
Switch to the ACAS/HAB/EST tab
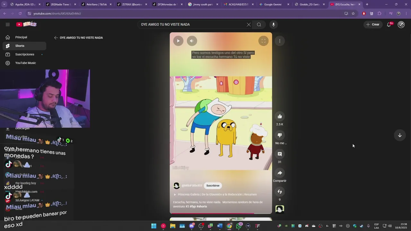click(238, 4)
